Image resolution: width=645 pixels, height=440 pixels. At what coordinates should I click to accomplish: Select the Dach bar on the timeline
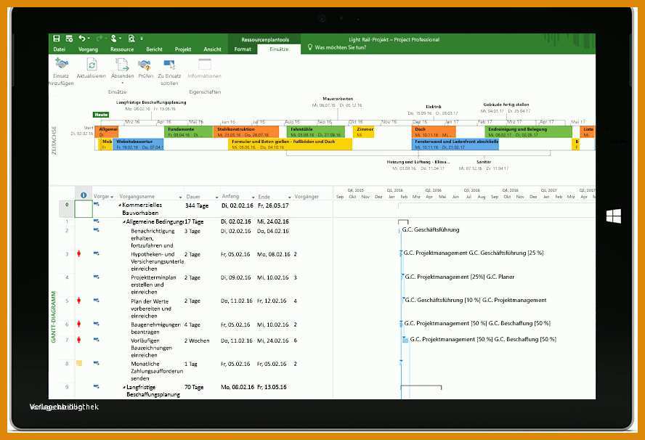[x=434, y=132]
